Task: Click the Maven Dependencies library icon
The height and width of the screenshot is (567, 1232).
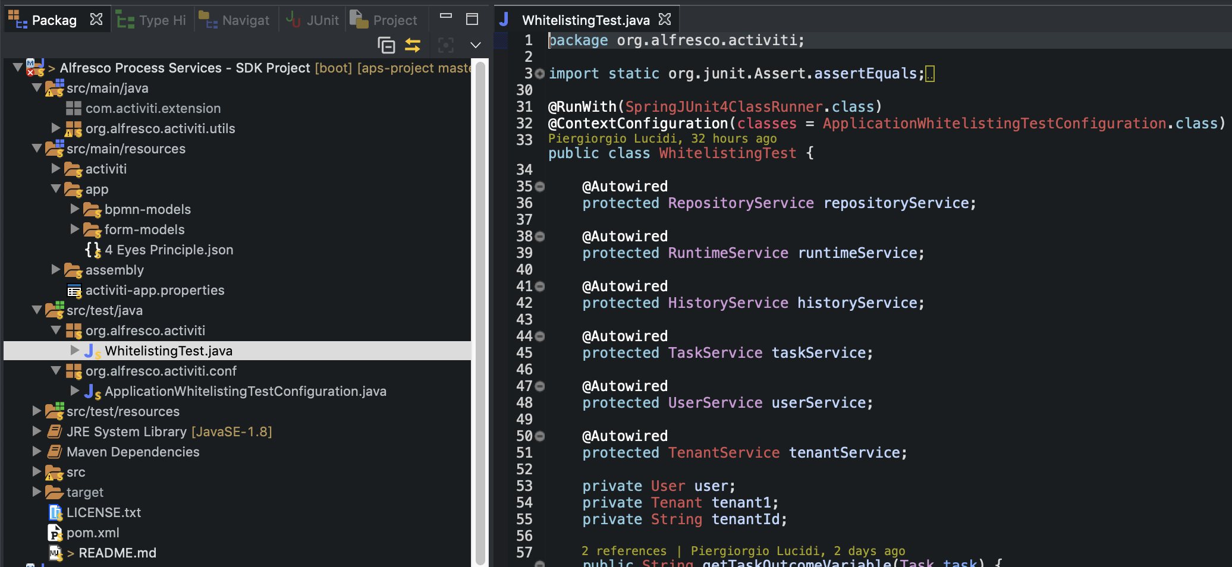Action: click(x=55, y=452)
